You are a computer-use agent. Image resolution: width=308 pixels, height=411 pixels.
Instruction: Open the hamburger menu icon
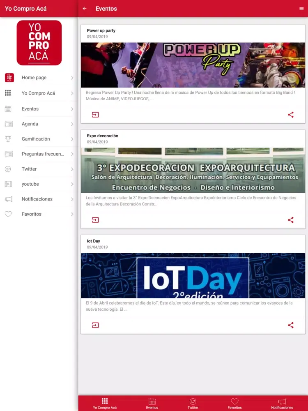click(x=301, y=9)
